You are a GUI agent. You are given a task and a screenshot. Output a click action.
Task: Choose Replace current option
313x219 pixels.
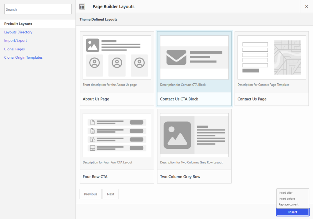click(x=289, y=204)
